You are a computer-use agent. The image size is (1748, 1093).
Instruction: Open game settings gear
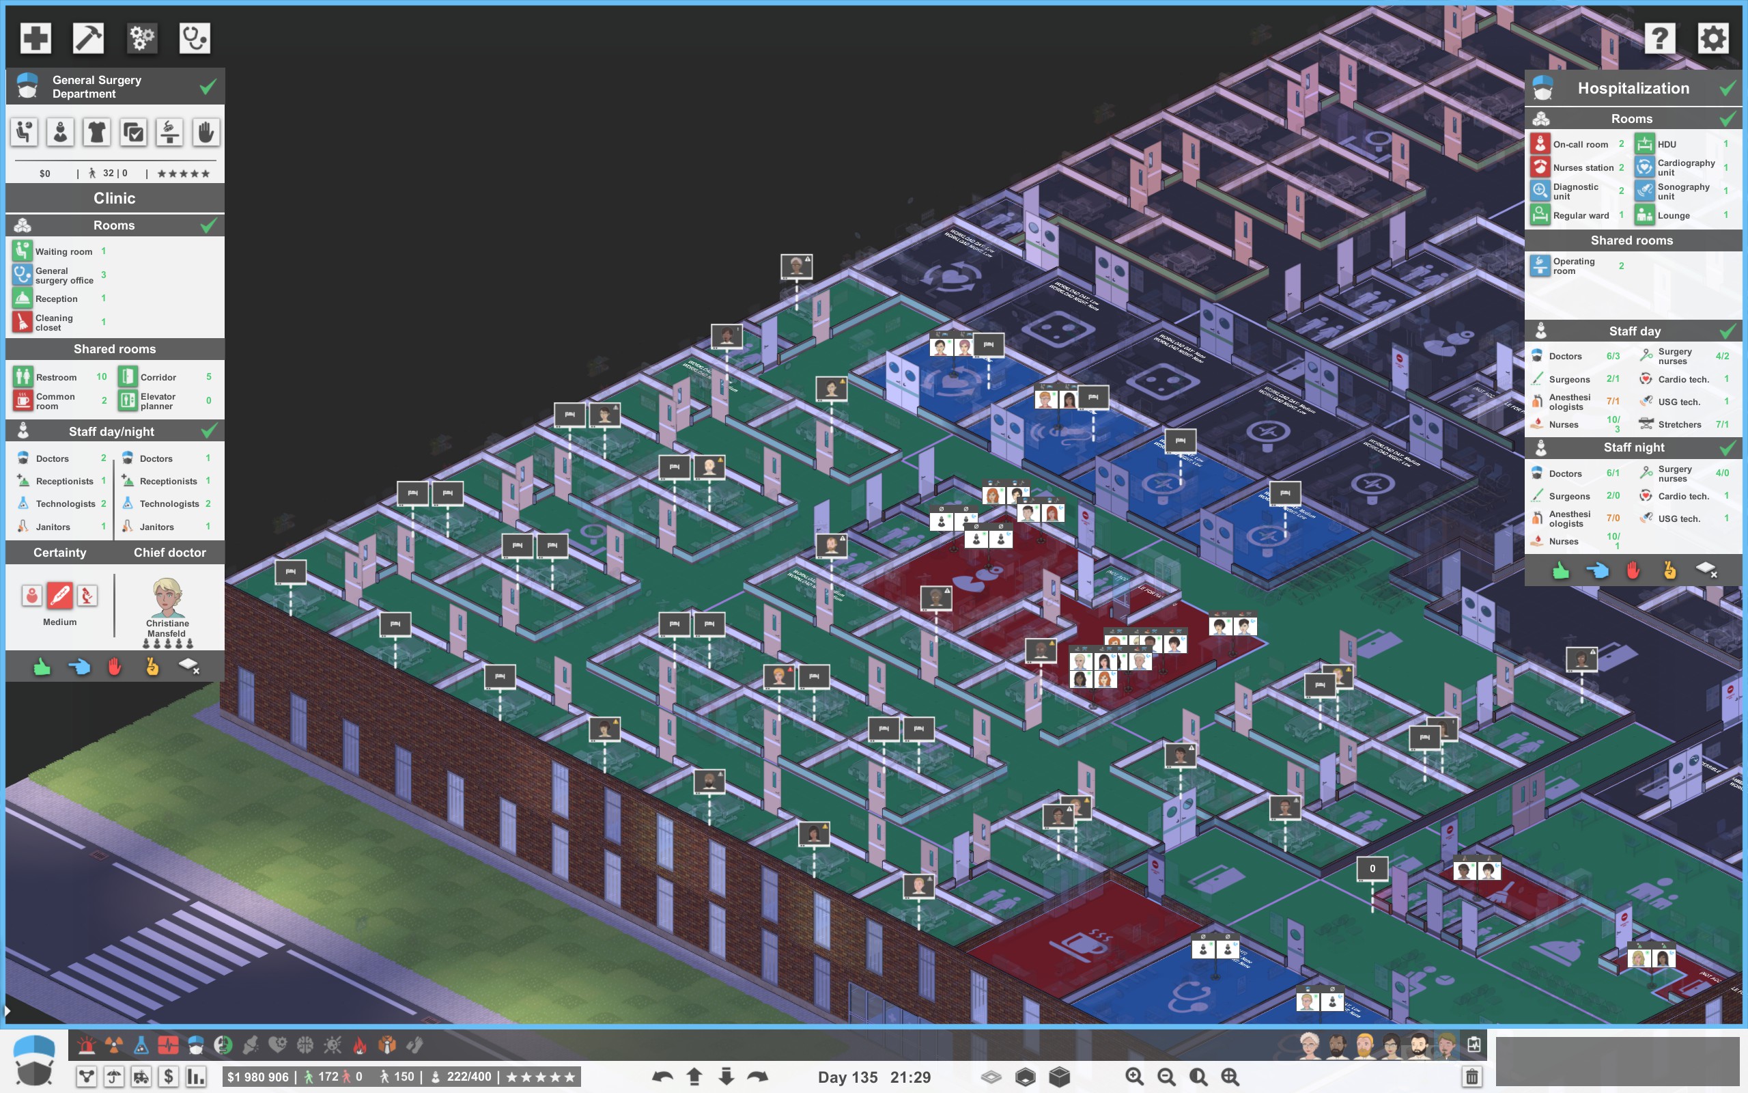coord(1712,38)
